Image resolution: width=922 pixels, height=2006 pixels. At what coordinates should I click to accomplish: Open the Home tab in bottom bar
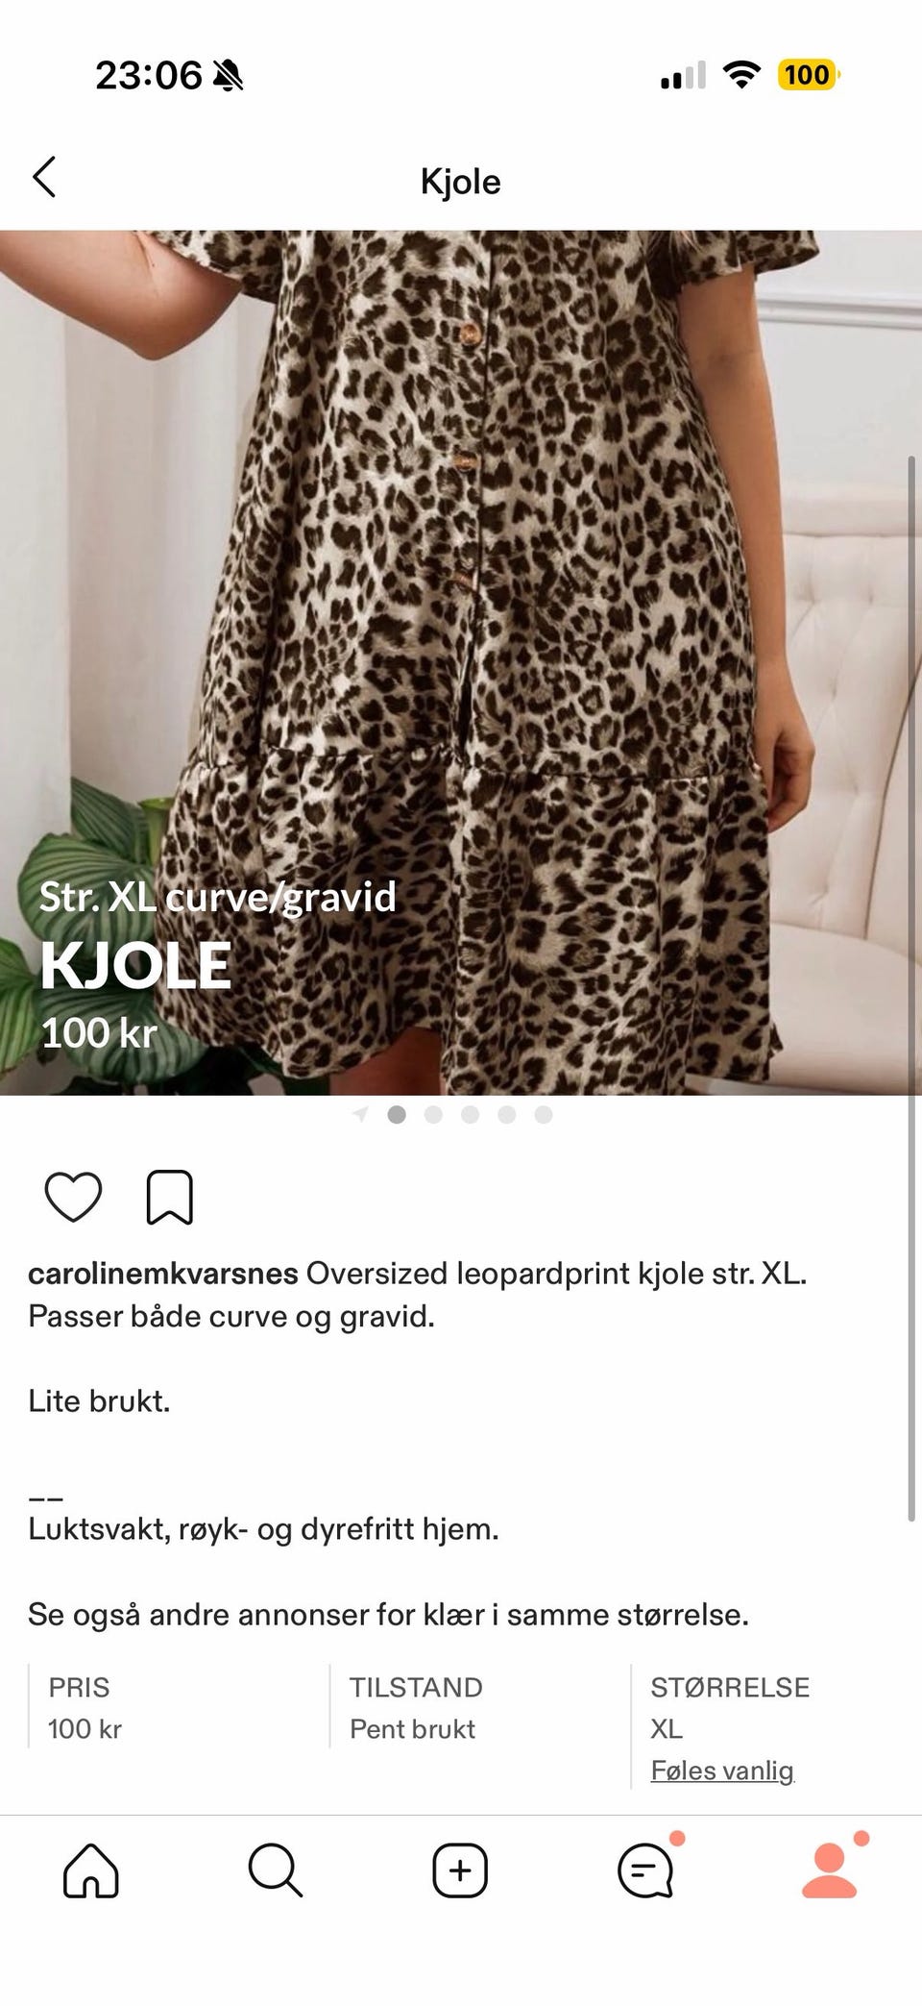click(x=91, y=1870)
